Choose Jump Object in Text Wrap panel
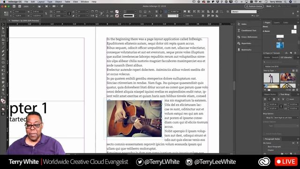The width and height of the screenshot is (300, 169). (x=278, y=99)
